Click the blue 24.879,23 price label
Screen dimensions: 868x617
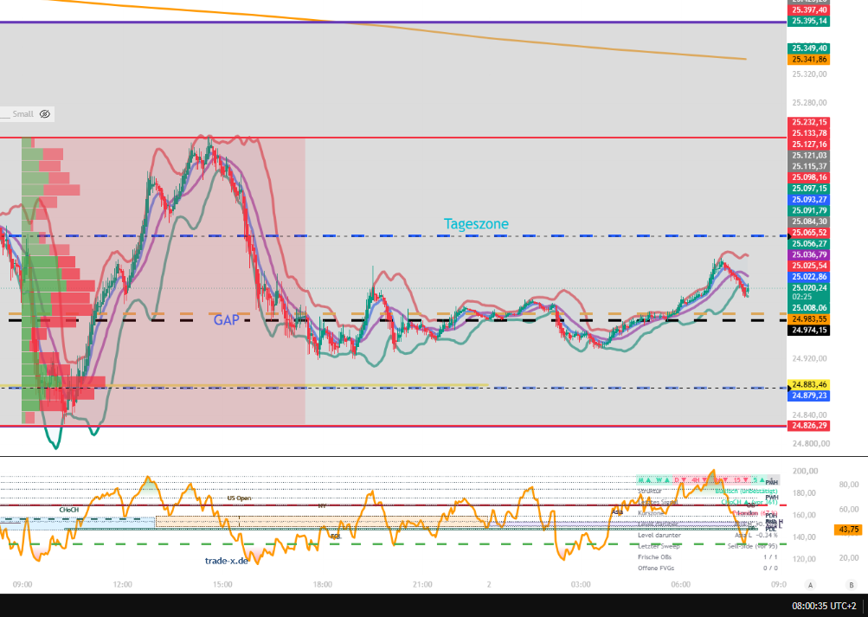tap(809, 395)
